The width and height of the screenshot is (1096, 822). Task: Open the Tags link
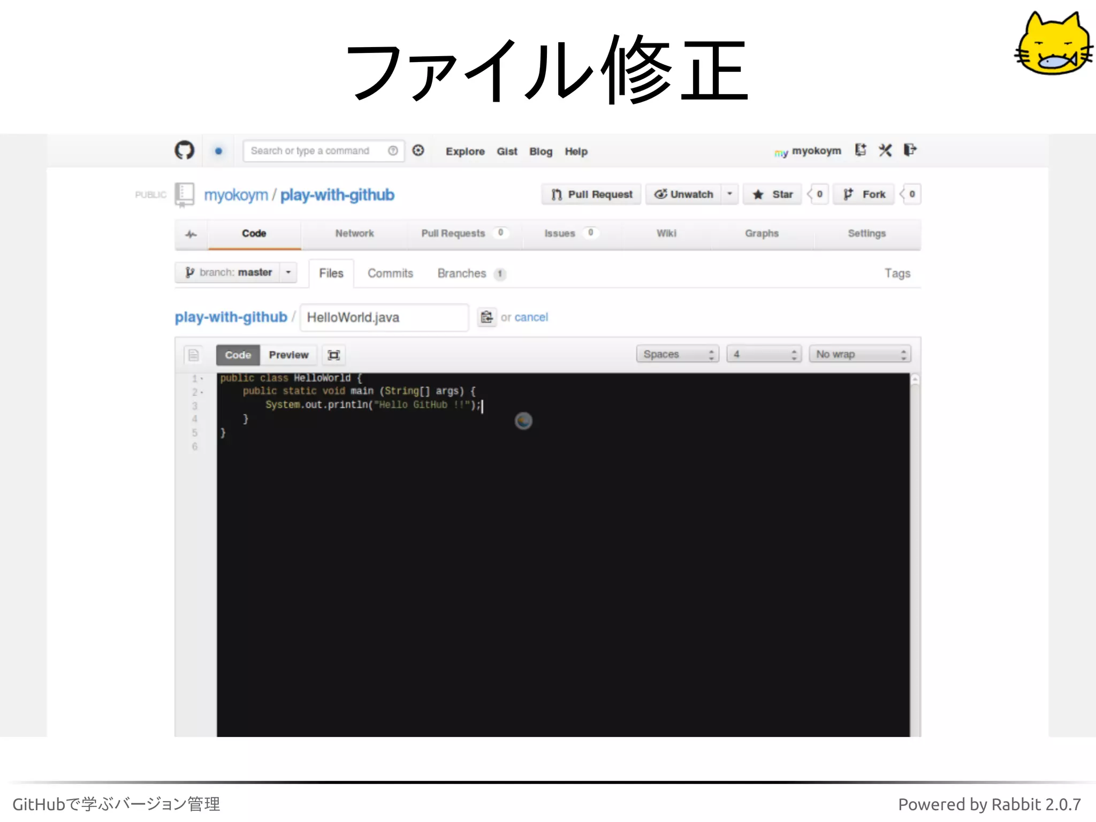coord(897,273)
